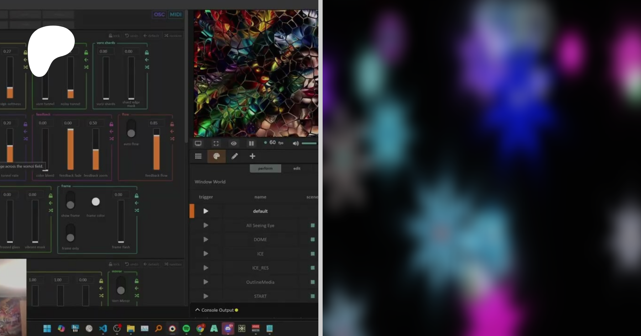Open the palette controls panel

coord(216,156)
